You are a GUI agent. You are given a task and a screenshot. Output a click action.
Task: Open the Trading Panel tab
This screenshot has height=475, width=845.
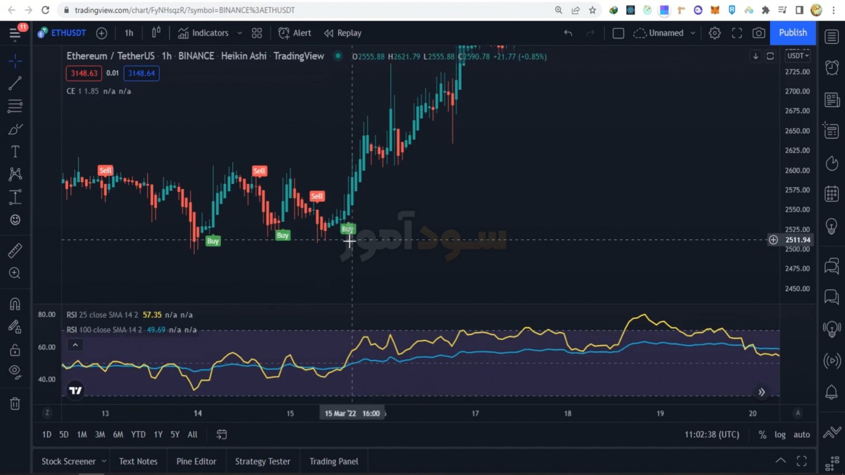(x=334, y=461)
